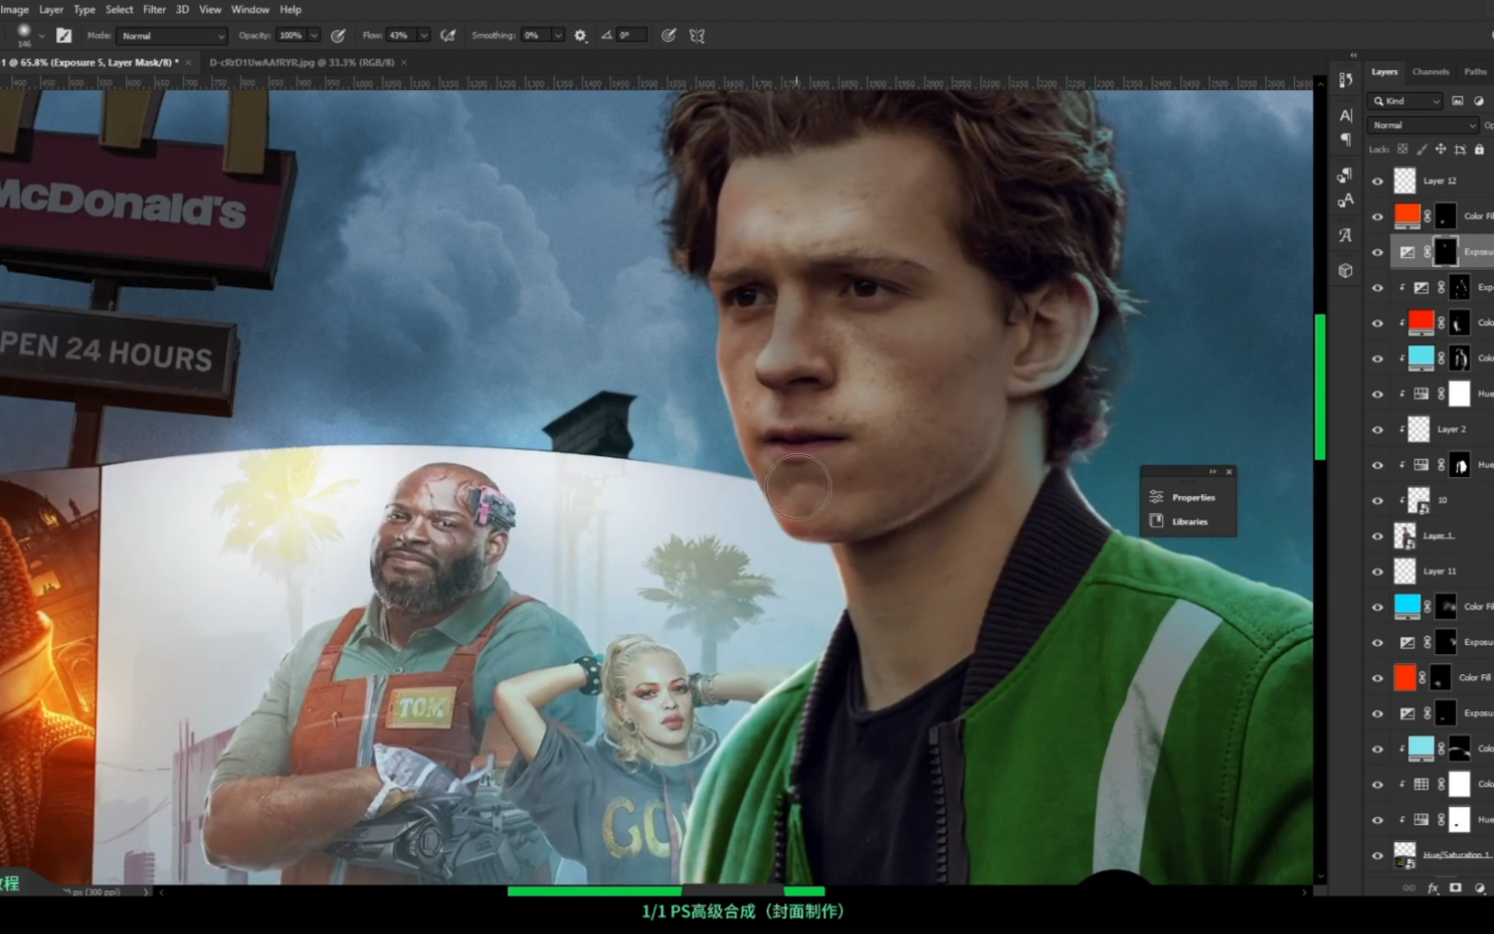Hide the topmost Color Fill layer eye

point(1377,216)
